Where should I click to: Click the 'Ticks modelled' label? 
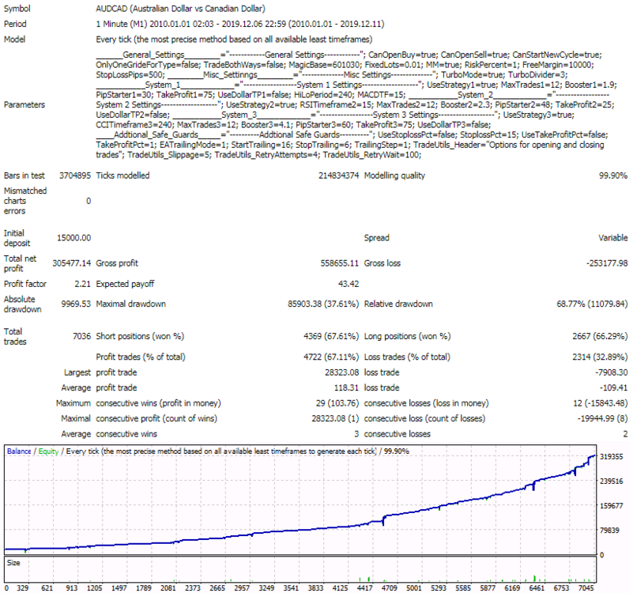(x=122, y=176)
